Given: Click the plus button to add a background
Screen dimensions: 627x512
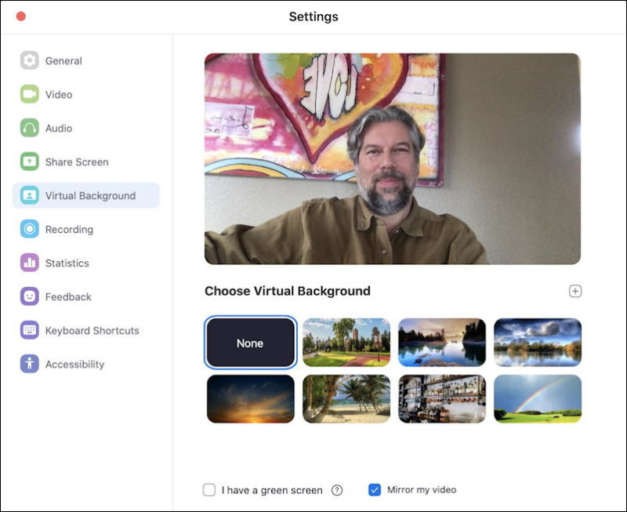Looking at the screenshot, I should tap(575, 290).
